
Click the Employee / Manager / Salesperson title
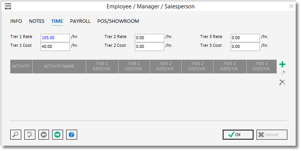click(150, 6)
